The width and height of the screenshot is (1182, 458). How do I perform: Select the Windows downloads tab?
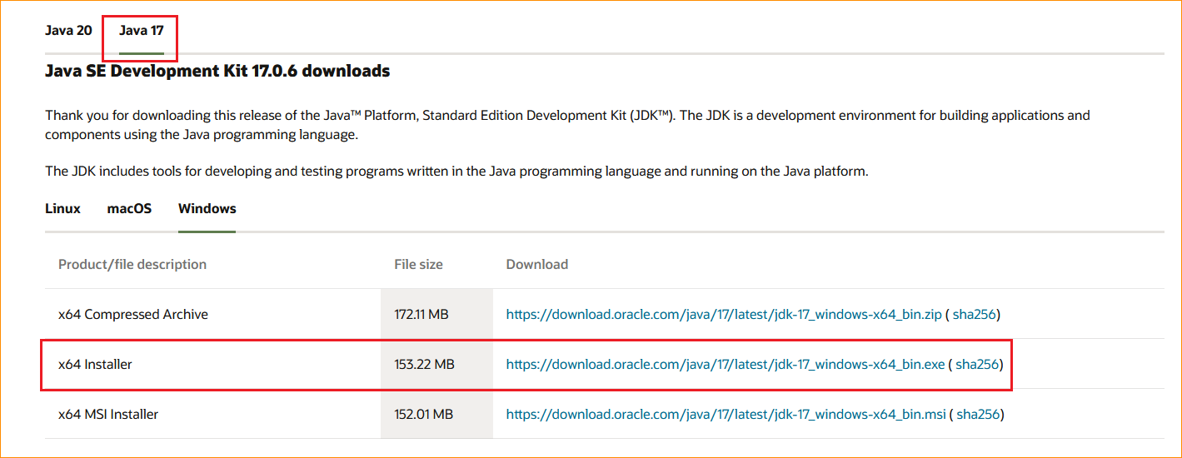click(x=207, y=208)
